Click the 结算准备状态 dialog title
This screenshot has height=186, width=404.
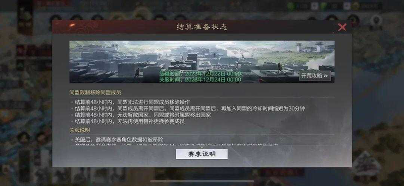201,27
